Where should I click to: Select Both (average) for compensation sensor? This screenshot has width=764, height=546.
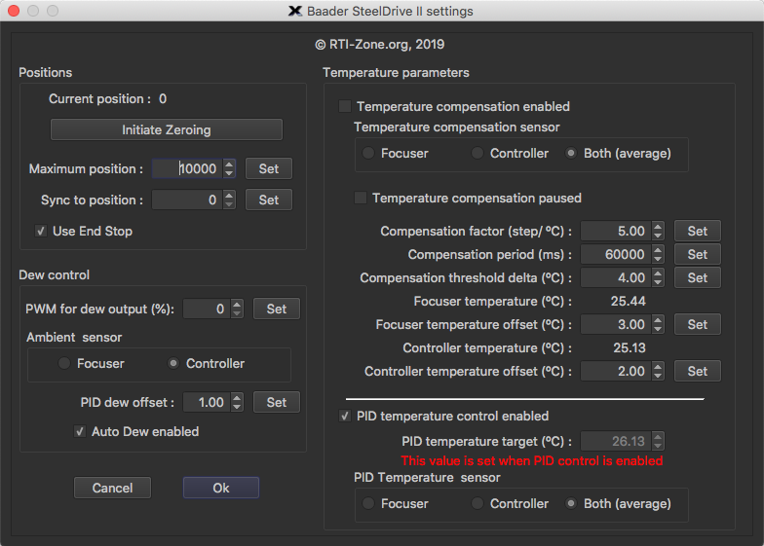point(571,154)
